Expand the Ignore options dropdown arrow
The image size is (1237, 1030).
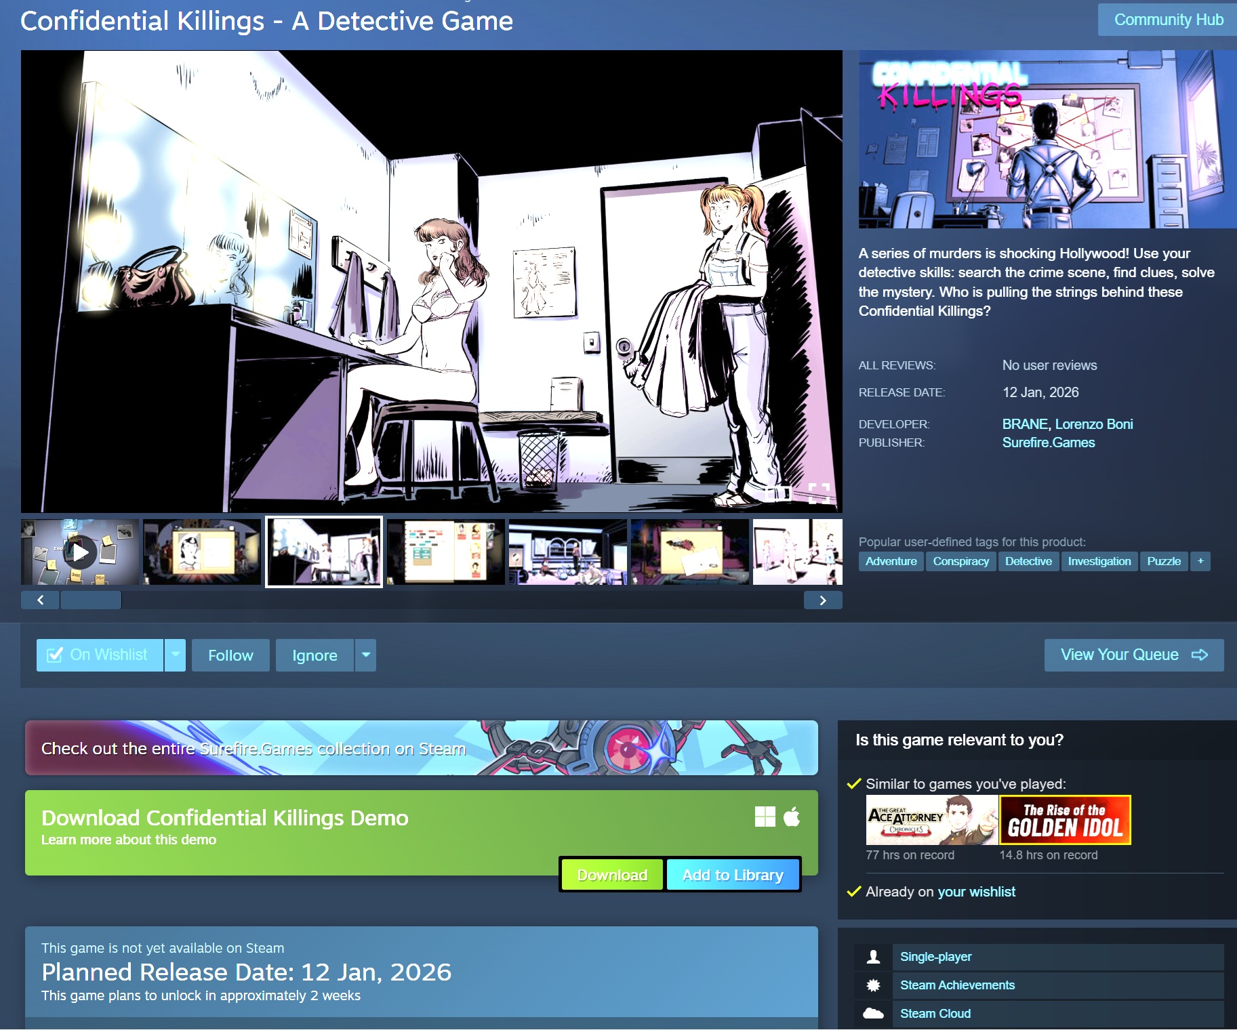coord(366,655)
